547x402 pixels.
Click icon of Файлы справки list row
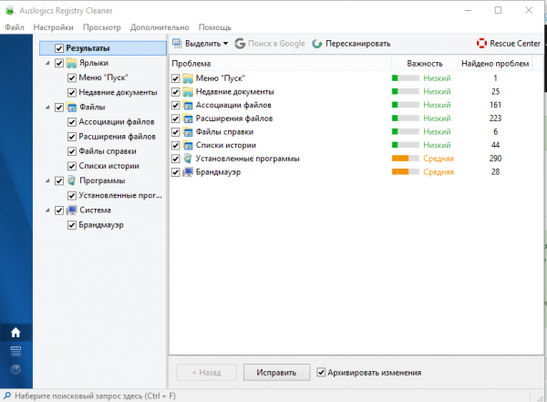pos(188,132)
